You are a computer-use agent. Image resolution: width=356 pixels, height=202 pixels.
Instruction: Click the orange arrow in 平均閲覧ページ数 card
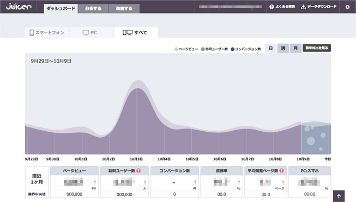point(283,182)
